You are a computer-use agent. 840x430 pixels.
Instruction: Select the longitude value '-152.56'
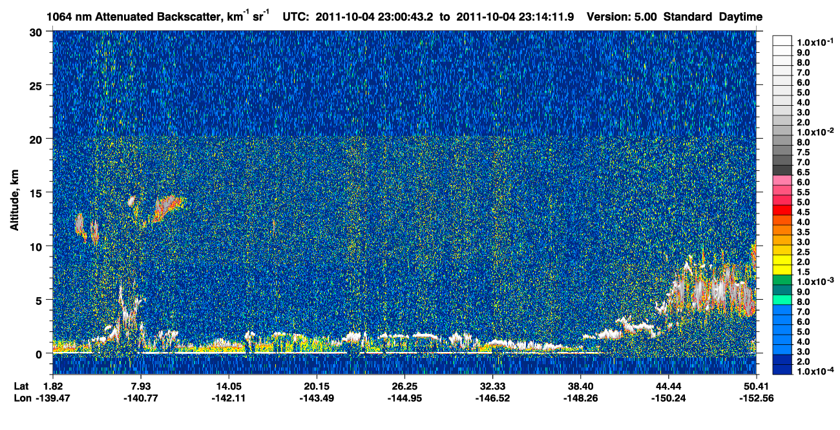[x=757, y=398]
